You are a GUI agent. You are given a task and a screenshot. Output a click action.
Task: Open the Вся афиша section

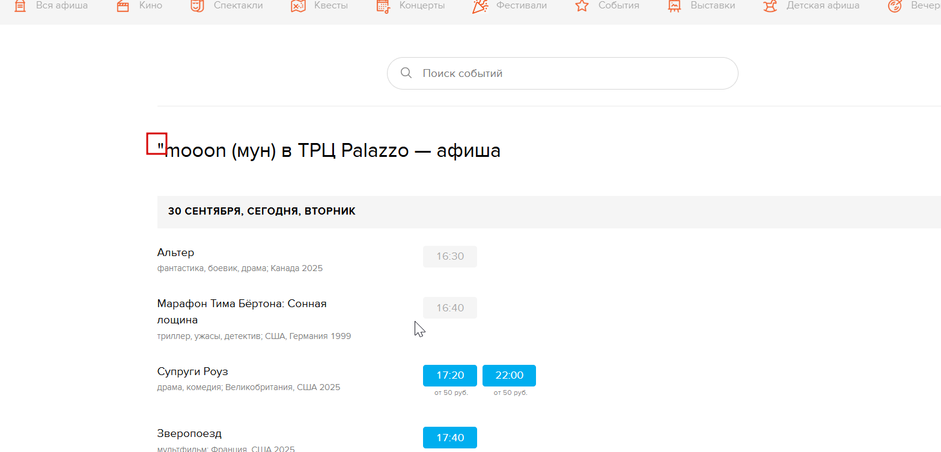pyautogui.click(x=62, y=5)
